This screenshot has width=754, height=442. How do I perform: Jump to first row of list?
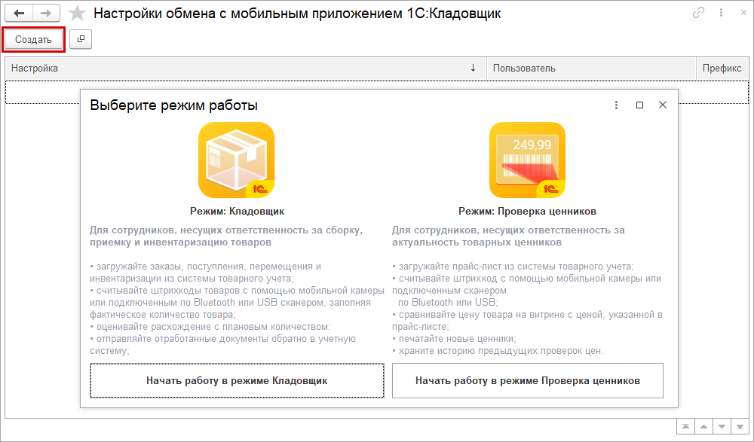(x=685, y=427)
